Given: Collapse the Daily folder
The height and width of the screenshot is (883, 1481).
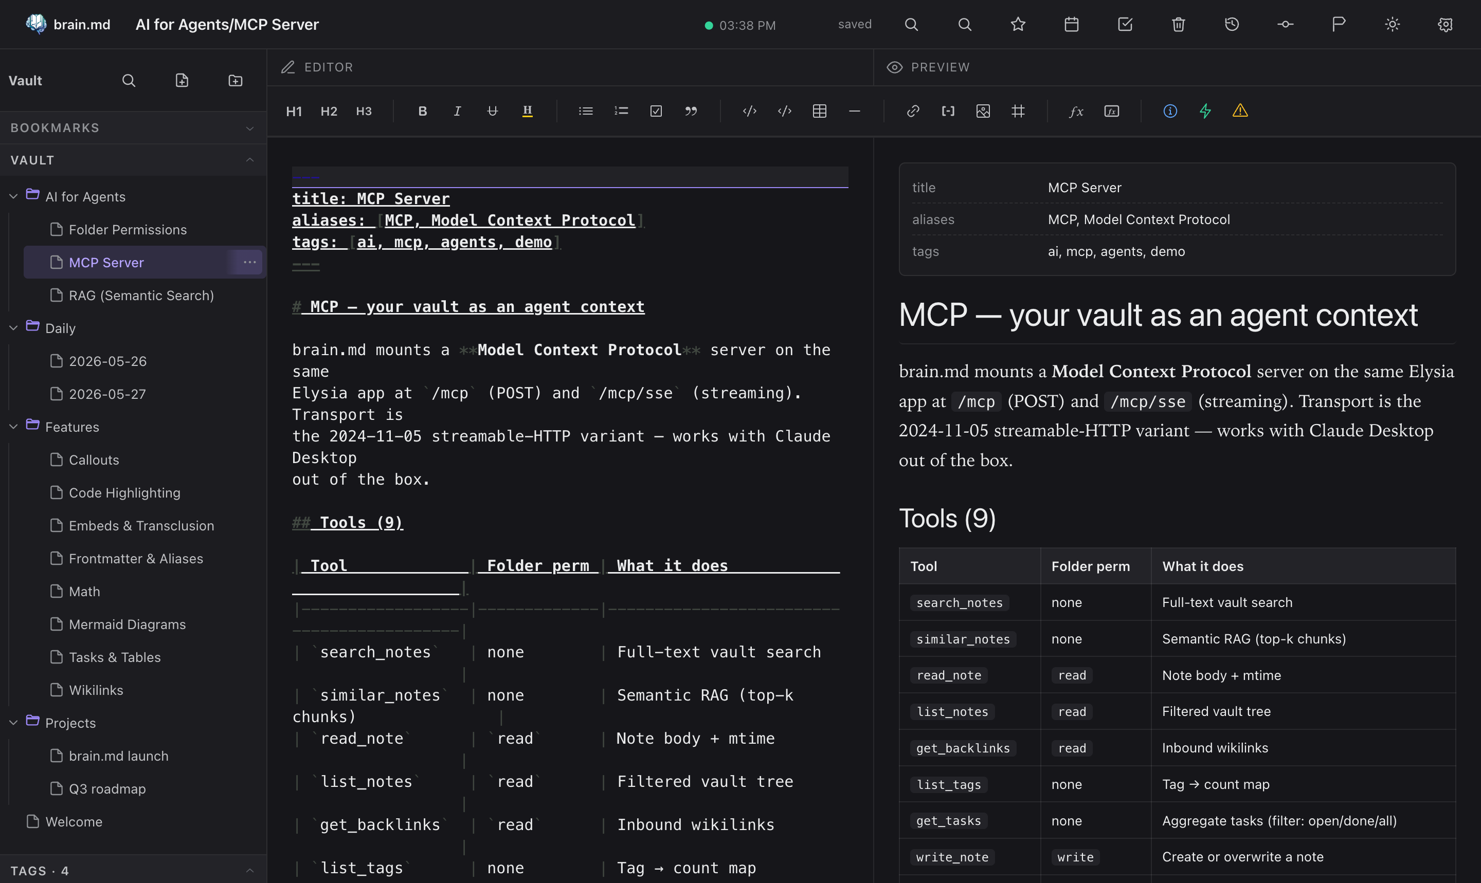Looking at the screenshot, I should (14, 328).
